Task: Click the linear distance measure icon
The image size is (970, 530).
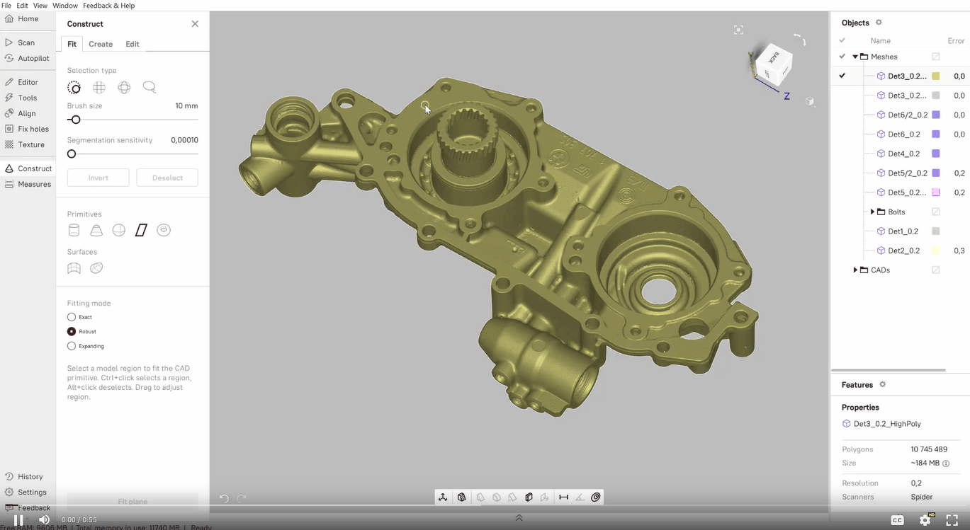Action: tap(563, 497)
